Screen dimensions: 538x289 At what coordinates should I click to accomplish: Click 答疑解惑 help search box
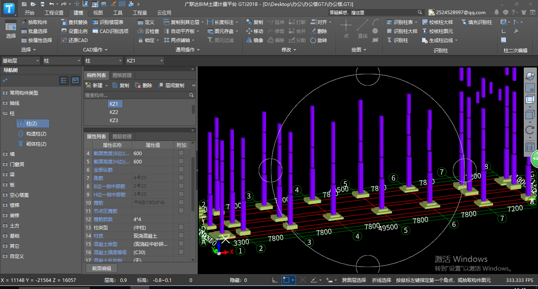[376, 13]
